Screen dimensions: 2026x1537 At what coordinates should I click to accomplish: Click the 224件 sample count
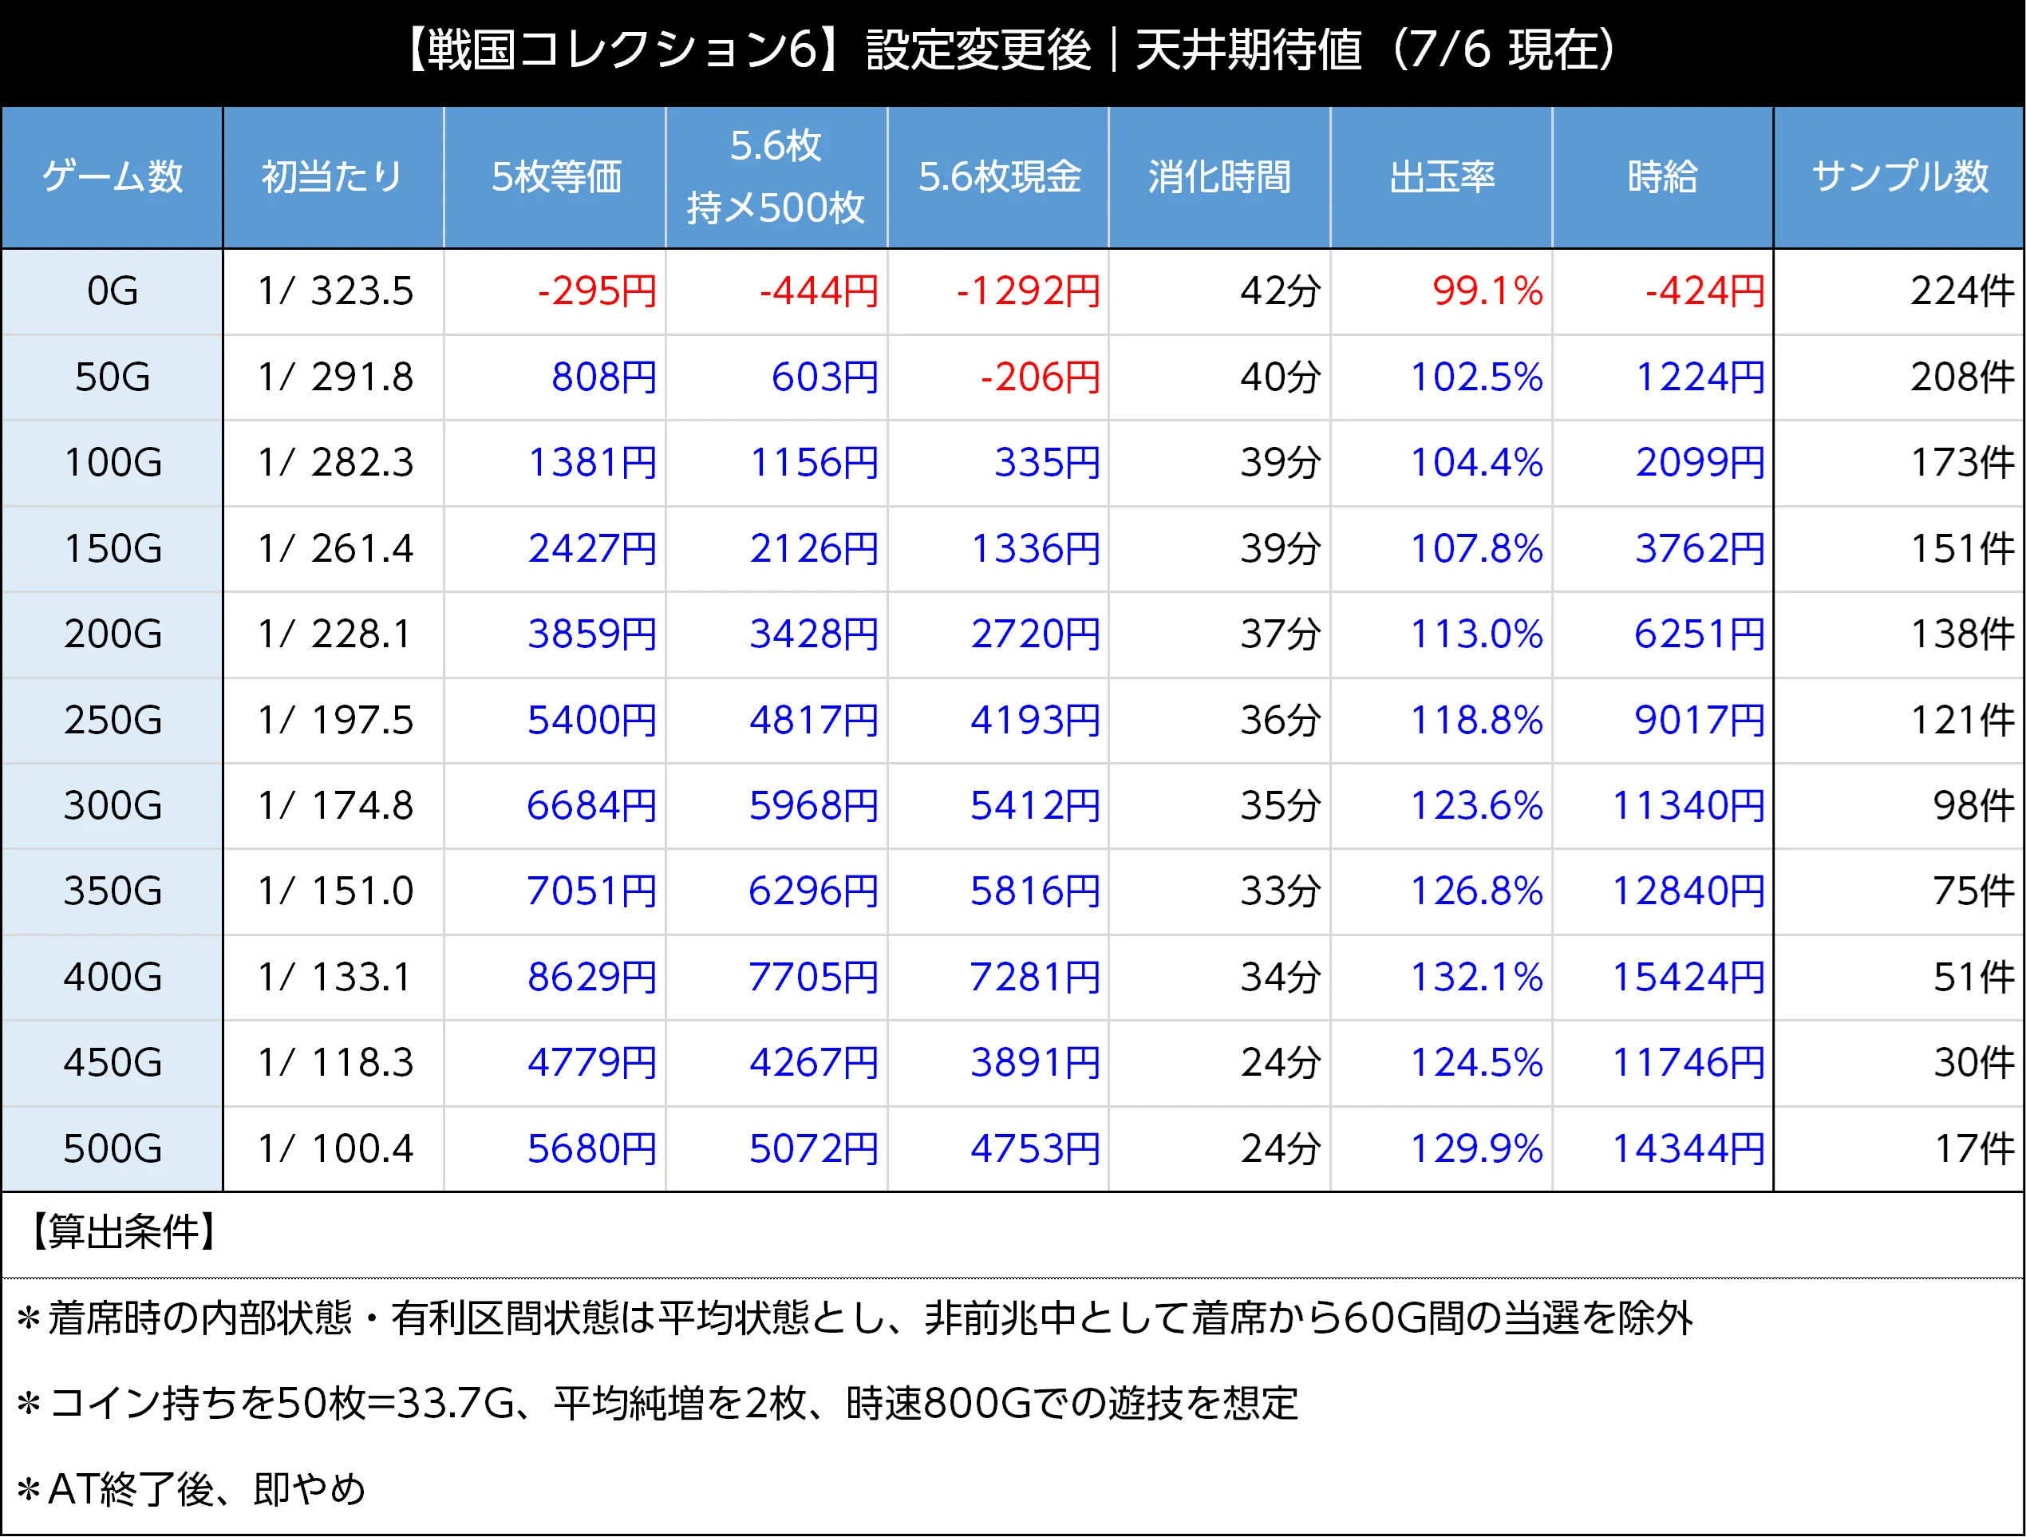[1962, 291]
